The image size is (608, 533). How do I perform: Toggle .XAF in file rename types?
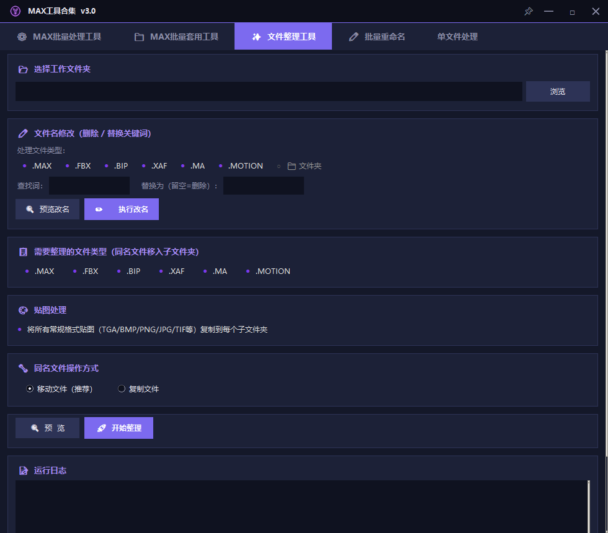click(154, 166)
